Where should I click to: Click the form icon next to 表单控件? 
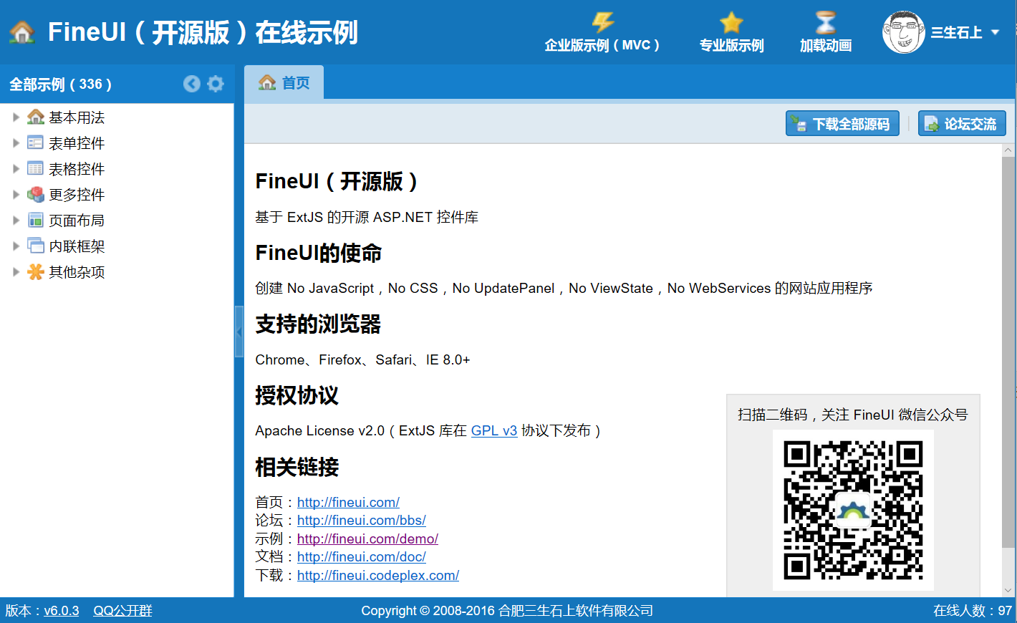(x=36, y=143)
